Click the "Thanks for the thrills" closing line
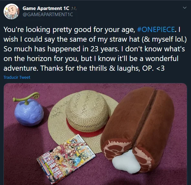Image resolution: width=191 pixels, height=185 pixels. point(102,68)
